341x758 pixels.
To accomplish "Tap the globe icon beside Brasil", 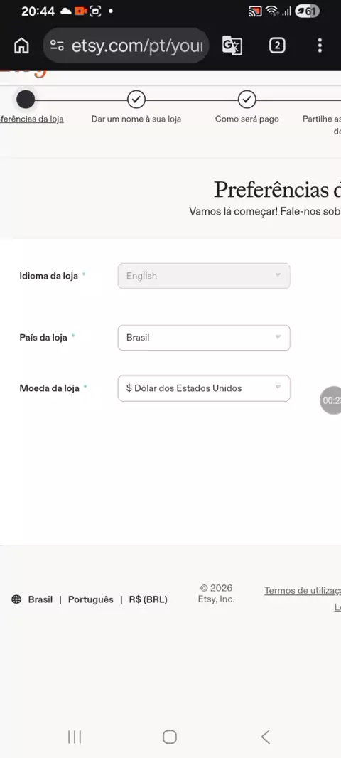I will click(16, 599).
